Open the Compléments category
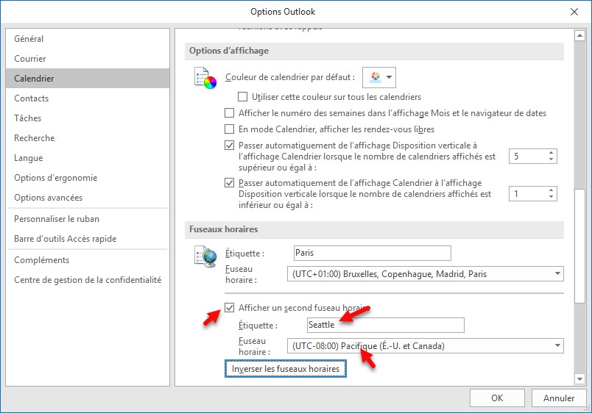This screenshot has height=413, width=592. tap(88, 260)
